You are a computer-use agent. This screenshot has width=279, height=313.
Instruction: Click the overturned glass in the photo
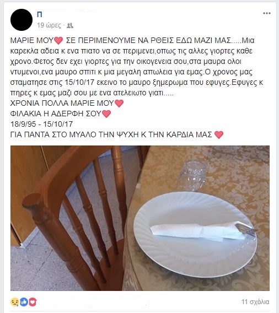pyautogui.click(x=192, y=176)
